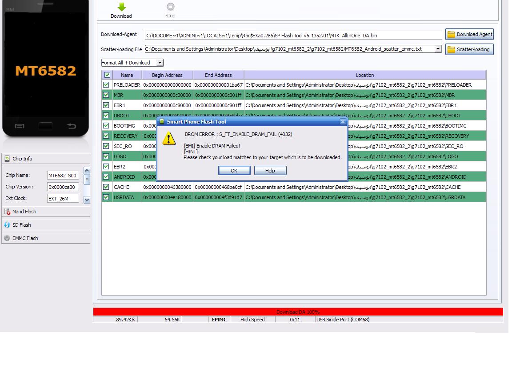This screenshot has width=512, height=384.
Task: Uncheck the EBR2 partition checkbox
Action: 106,167
